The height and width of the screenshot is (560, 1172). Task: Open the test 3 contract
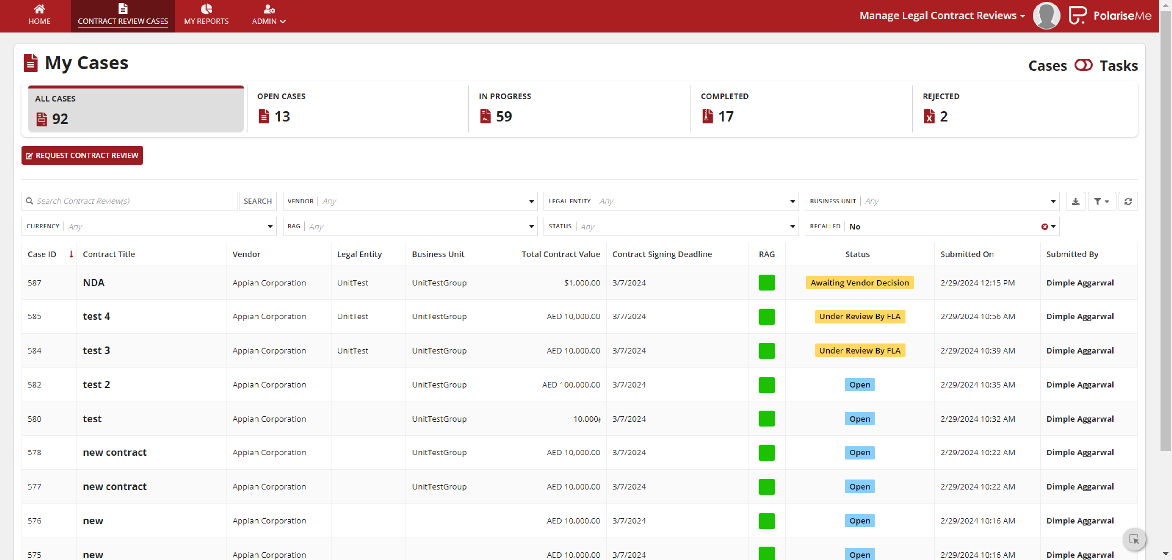coord(96,350)
